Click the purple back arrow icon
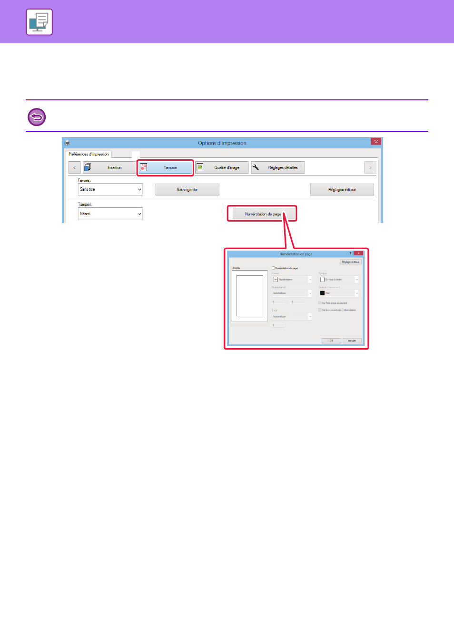Screen dimensions: 454x642 coord(37,117)
